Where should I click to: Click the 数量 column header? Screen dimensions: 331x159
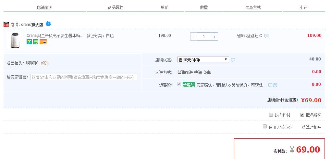click(204, 7)
